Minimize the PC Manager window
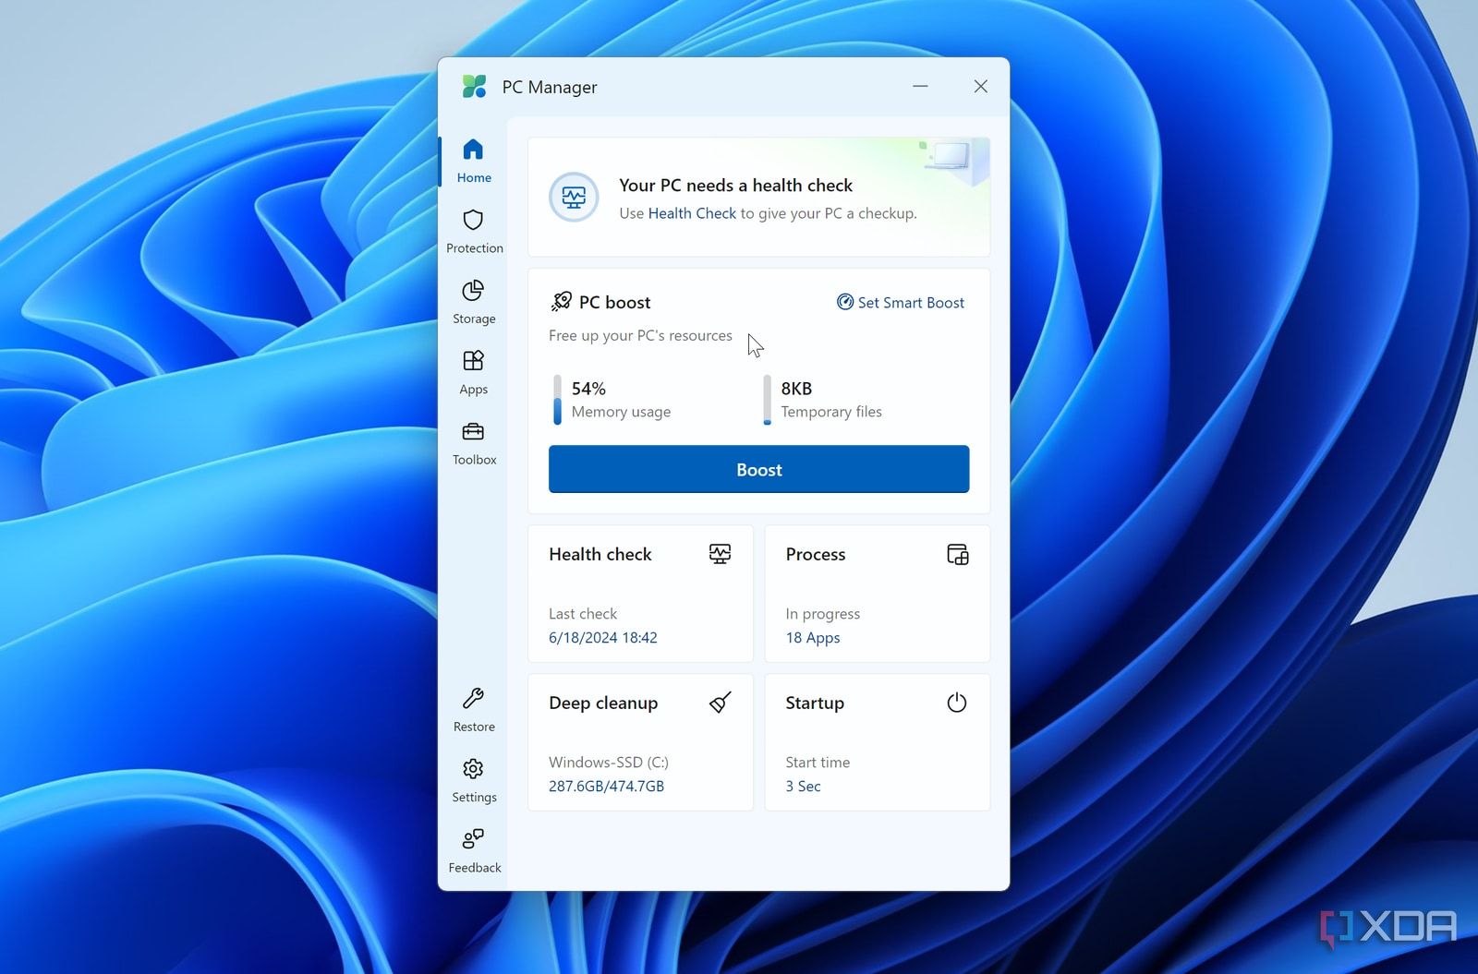Viewport: 1478px width, 974px height. point(920,86)
